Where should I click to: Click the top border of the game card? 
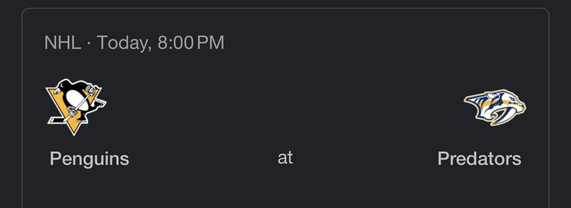[x=285, y=8]
